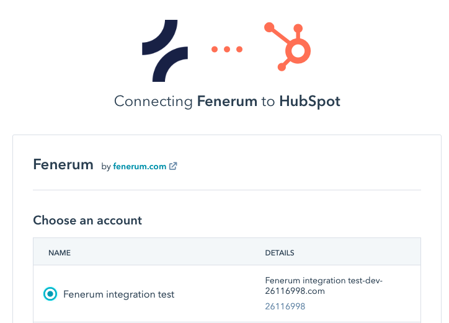
Task: Click the NAME column header
Action: pos(60,253)
